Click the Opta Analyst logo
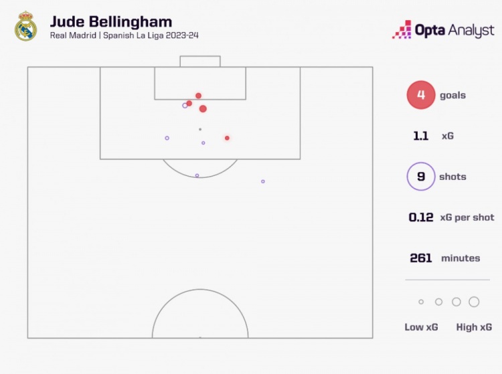Screen dimensions: 502x374 point(443,30)
